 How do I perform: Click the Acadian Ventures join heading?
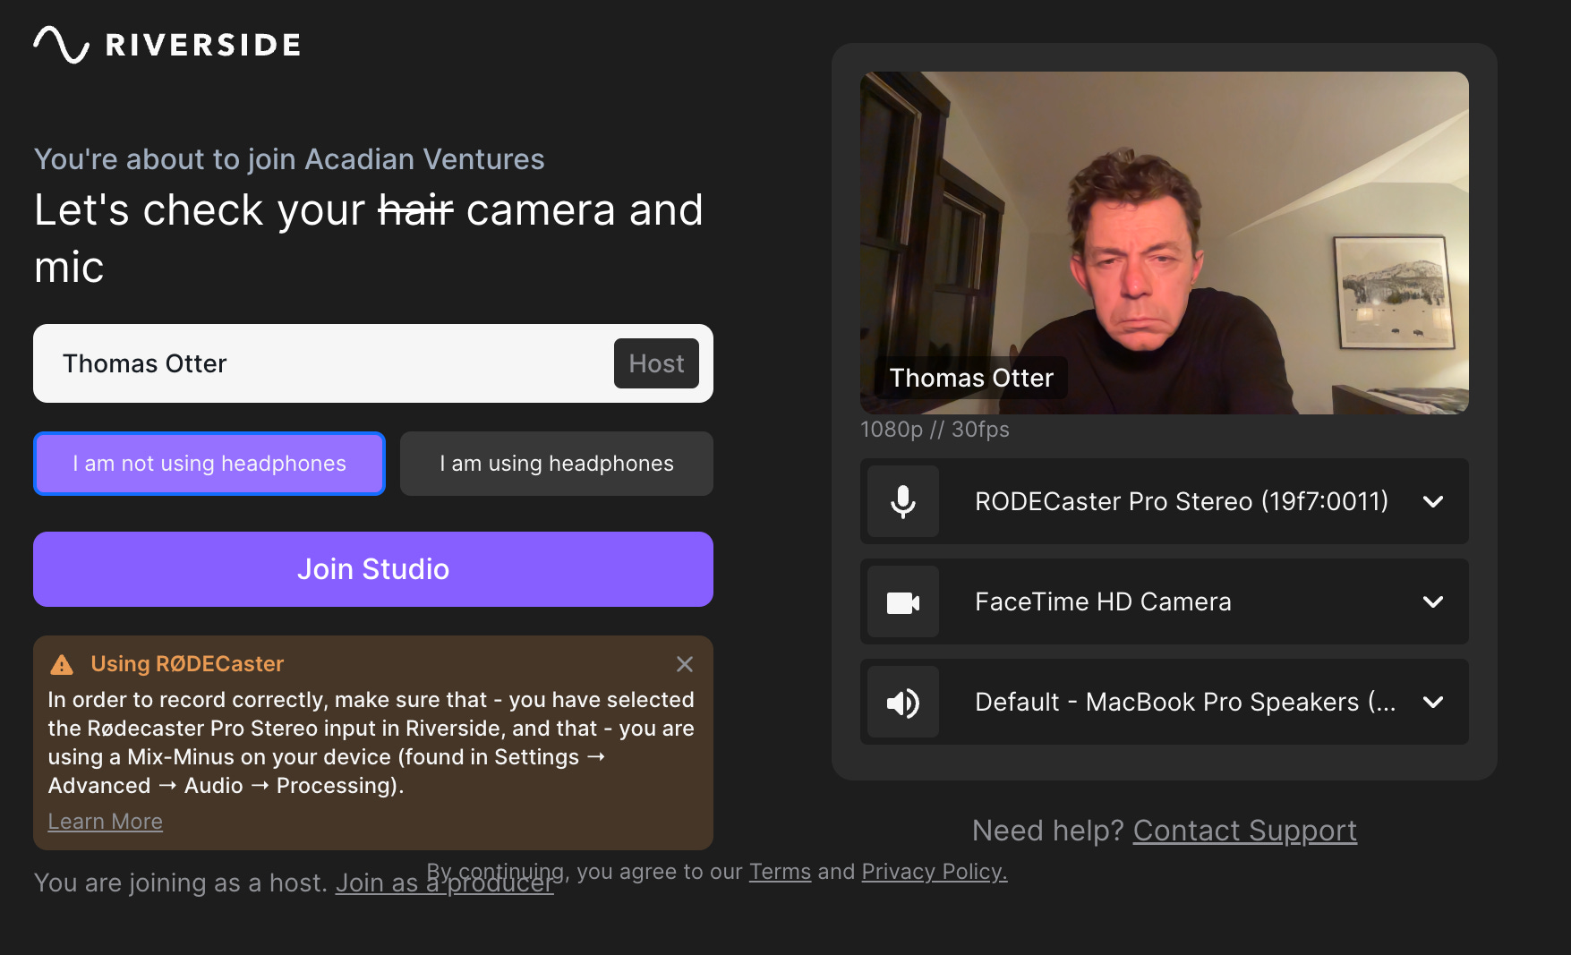[x=289, y=159]
